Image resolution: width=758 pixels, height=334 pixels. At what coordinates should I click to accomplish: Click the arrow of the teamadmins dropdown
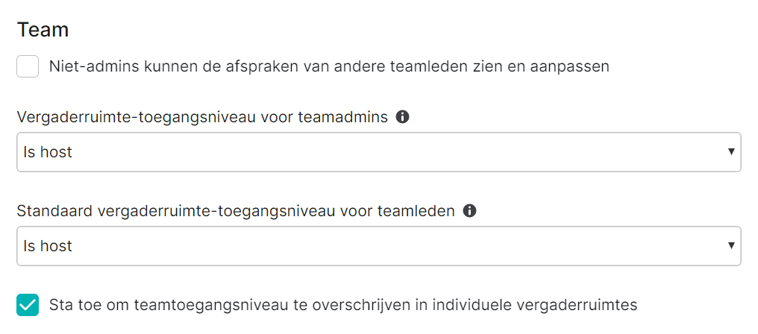pos(731,152)
